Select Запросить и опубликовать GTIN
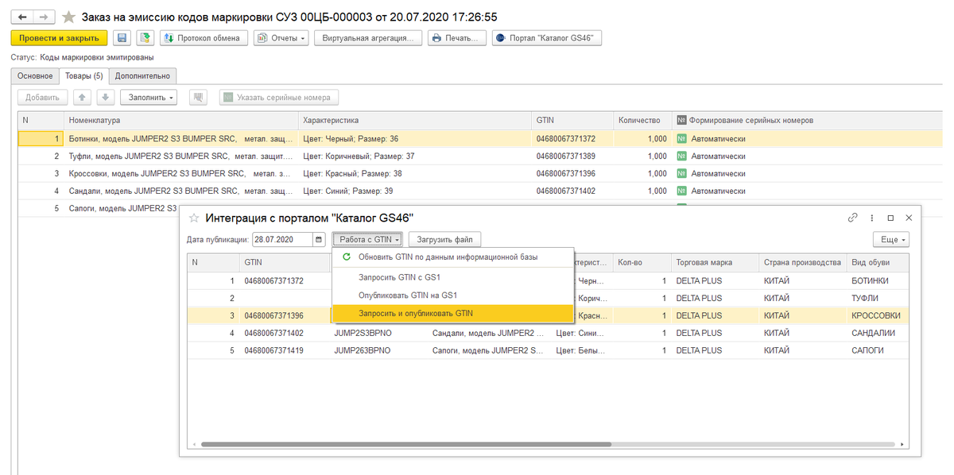This screenshot has width=954, height=475. pyautogui.click(x=415, y=314)
